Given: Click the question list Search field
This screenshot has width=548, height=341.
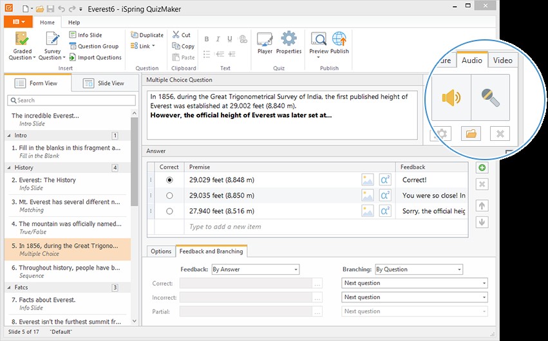Looking at the screenshot, I should coord(71,100).
